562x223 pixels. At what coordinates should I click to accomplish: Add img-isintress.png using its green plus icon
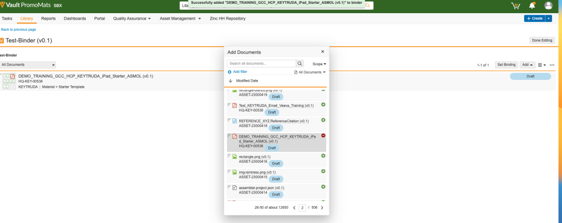[323, 171]
